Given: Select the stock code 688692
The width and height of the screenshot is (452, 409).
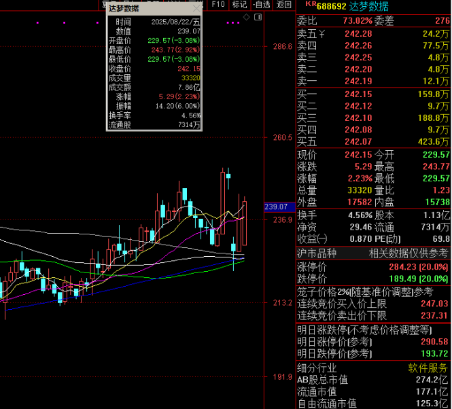Looking at the screenshot, I should tap(331, 6).
